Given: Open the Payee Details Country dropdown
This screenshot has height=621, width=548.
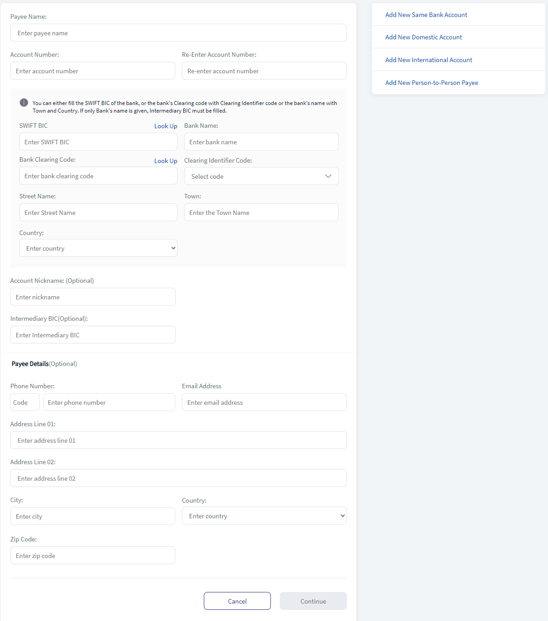Looking at the screenshot, I should pos(264,516).
